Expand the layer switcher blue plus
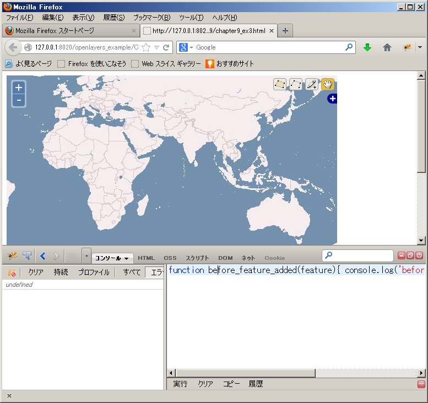 (332, 99)
